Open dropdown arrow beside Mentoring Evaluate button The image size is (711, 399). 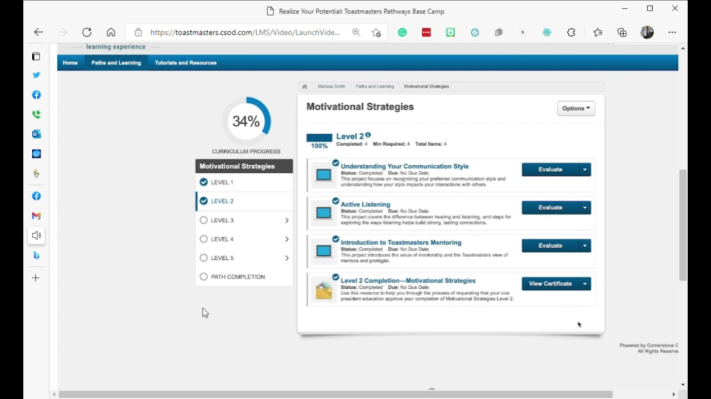tap(585, 245)
